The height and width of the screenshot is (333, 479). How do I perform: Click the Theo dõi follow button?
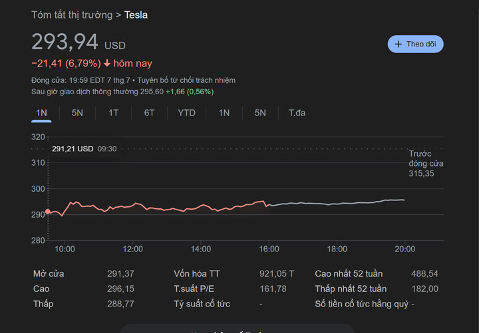tap(415, 44)
